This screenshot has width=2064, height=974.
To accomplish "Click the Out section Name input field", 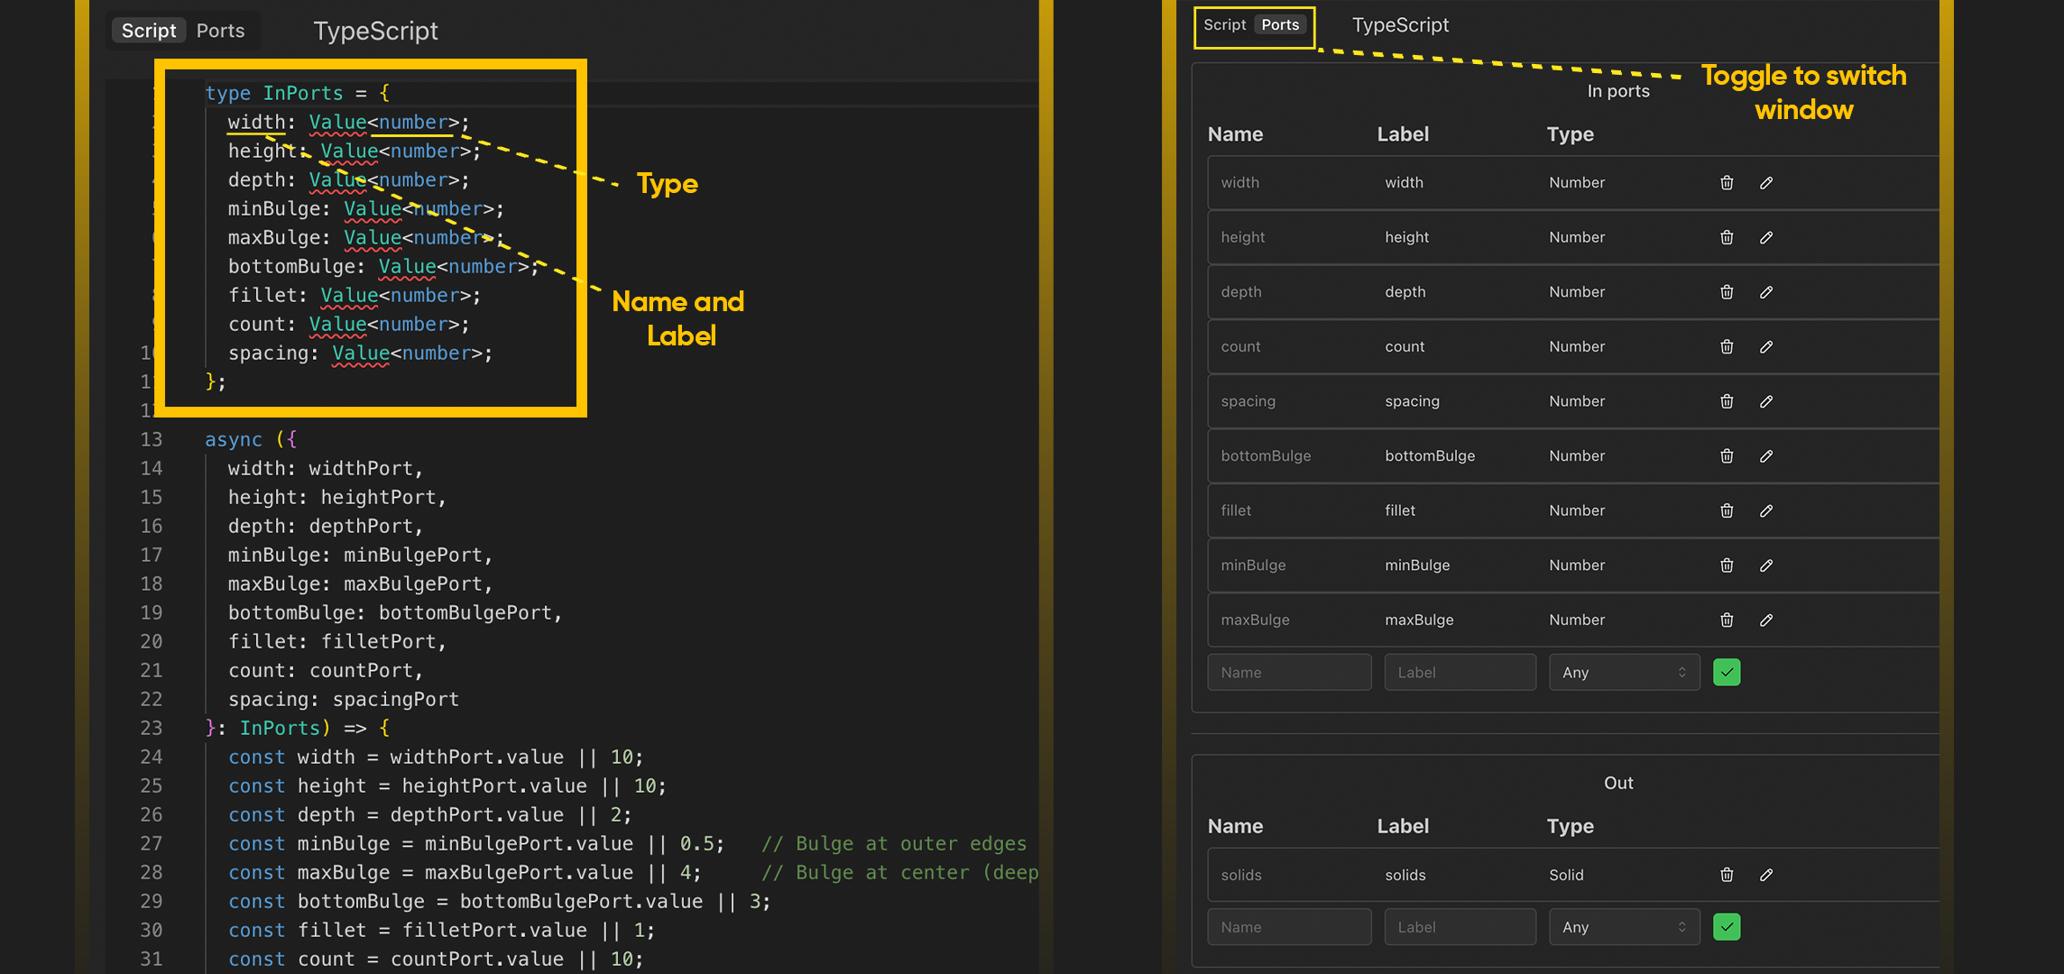I will [1289, 927].
